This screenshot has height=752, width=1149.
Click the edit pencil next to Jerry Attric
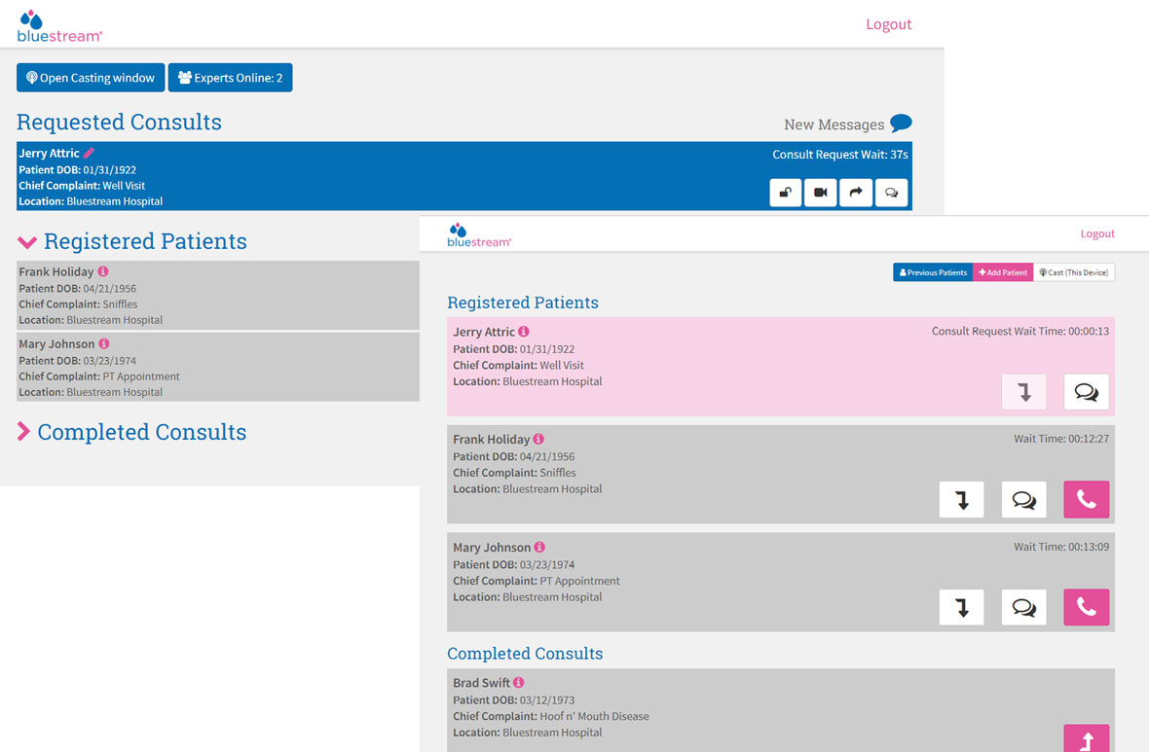click(89, 154)
